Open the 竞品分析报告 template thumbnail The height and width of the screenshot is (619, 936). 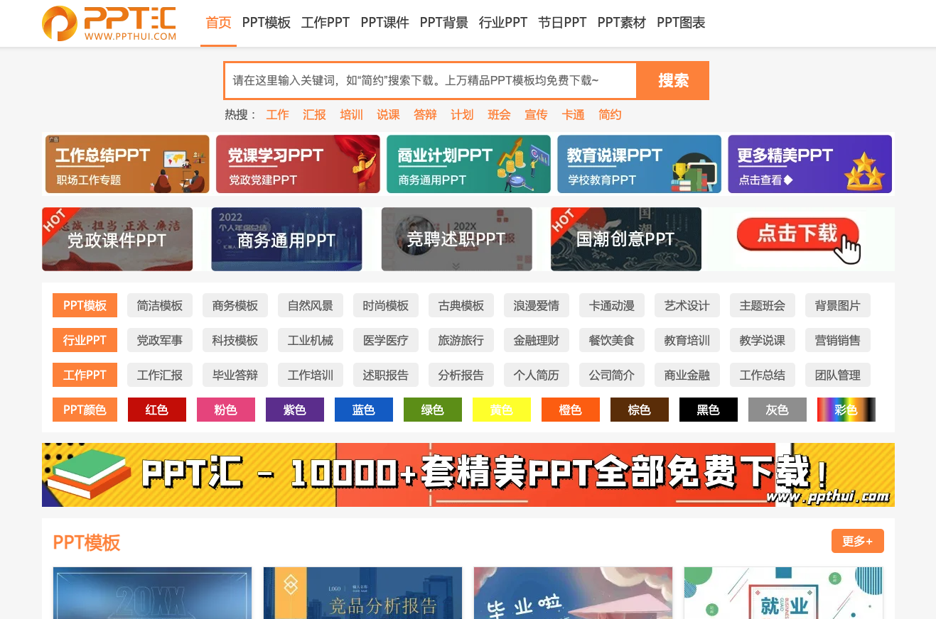tap(363, 593)
